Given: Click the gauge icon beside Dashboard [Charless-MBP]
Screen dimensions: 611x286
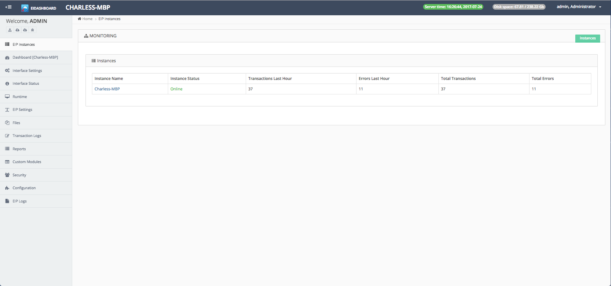Looking at the screenshot, I should [x=7, y=57].
